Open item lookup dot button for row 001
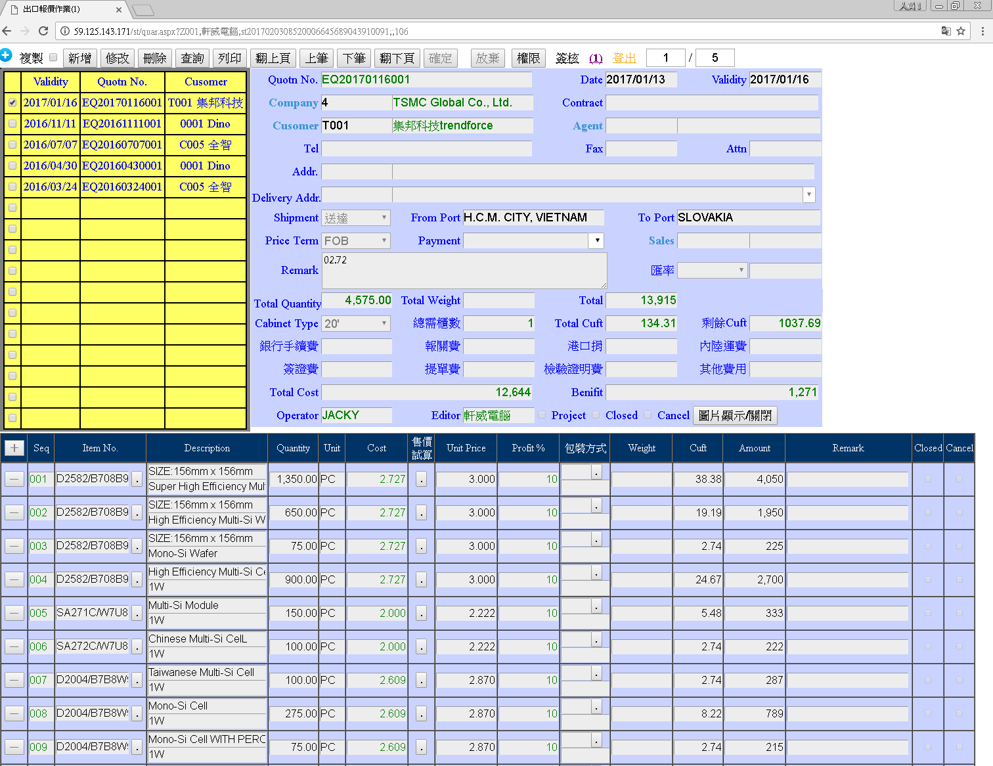 coord(137,480)
